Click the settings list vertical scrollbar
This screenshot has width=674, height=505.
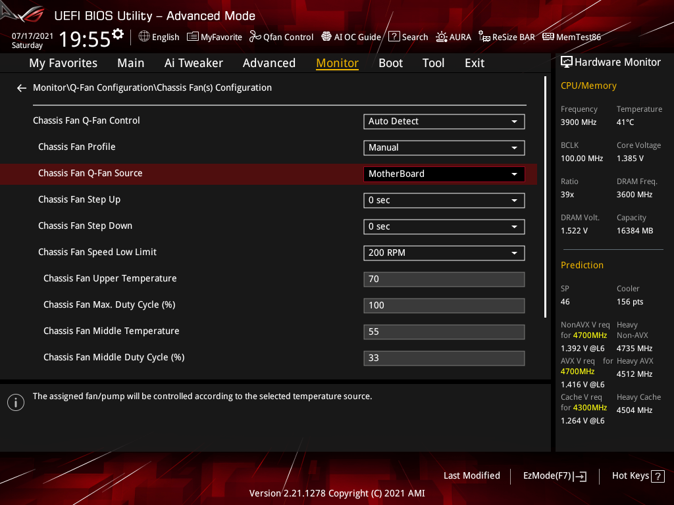(545, 197)
